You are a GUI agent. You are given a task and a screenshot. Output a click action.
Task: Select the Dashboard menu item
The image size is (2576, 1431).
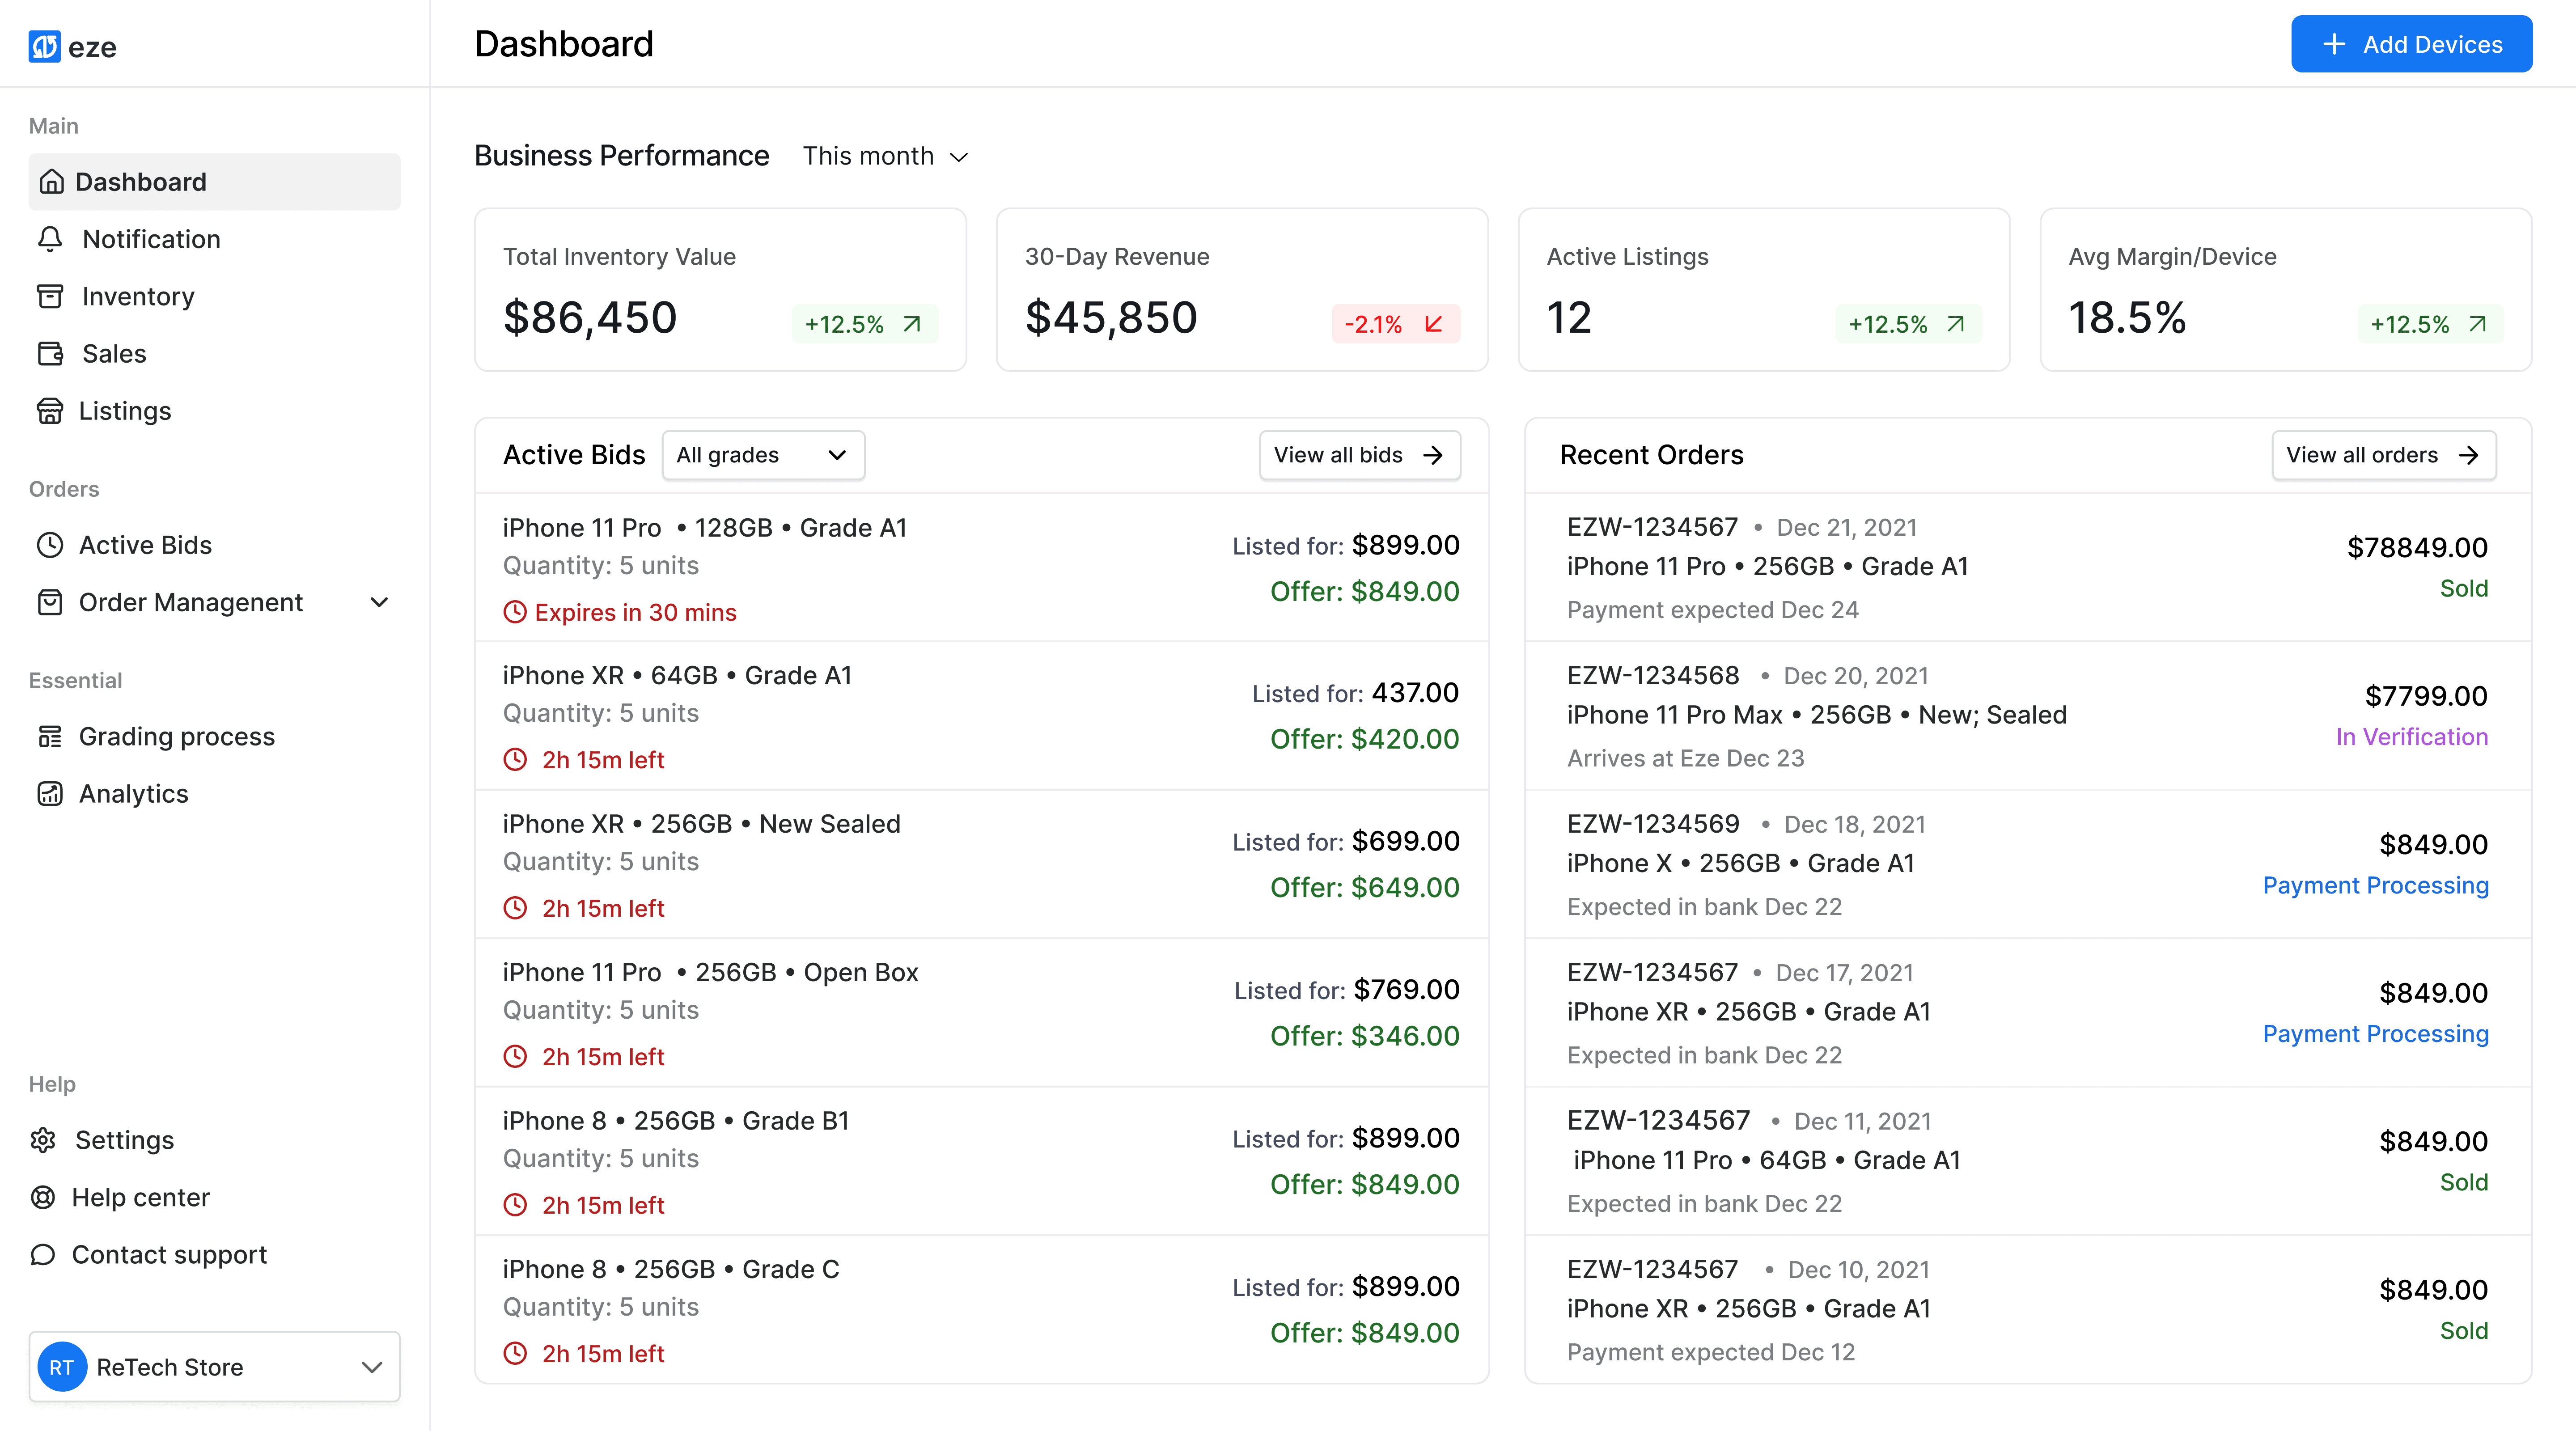(214, 182)
